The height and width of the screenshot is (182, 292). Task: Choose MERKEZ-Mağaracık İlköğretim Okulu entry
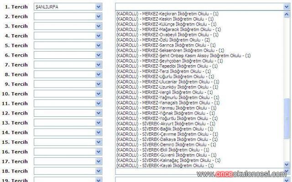(x=168, y=29)
